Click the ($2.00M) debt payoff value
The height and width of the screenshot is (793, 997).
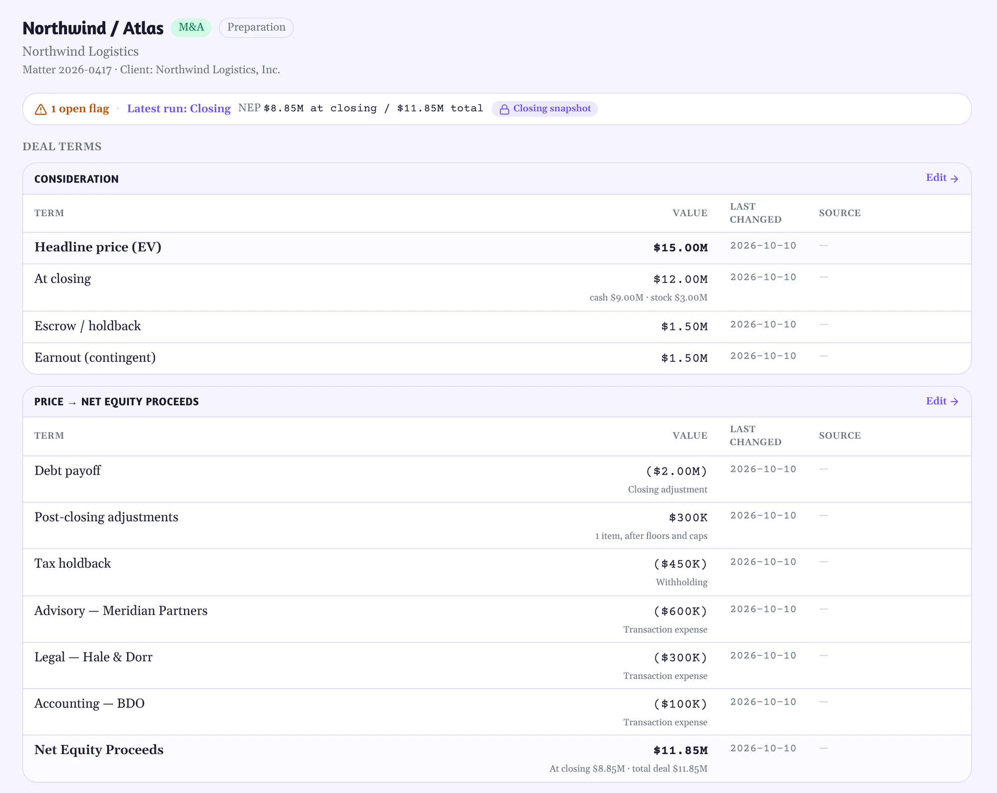(x=676, y=471)
